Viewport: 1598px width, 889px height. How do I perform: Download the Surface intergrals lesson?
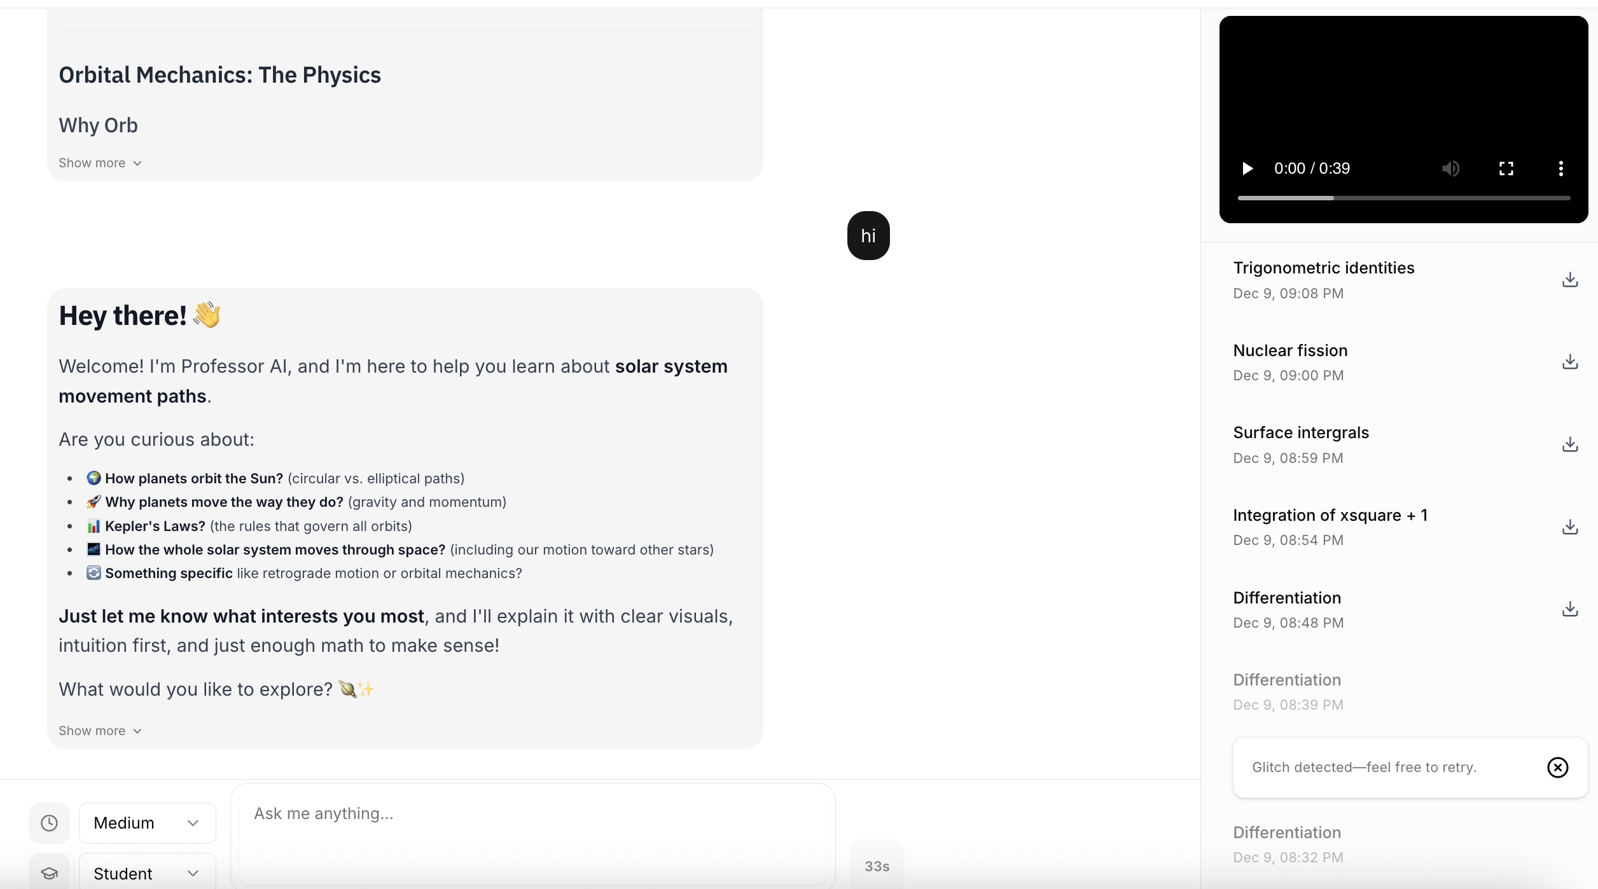pos(1570,445)
